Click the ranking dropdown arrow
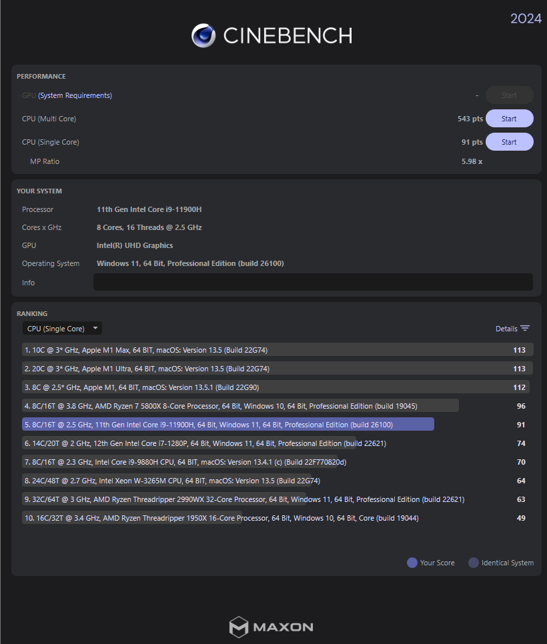Screen dimensions: 547x644 pyautogui.click(x=96, y=328)
